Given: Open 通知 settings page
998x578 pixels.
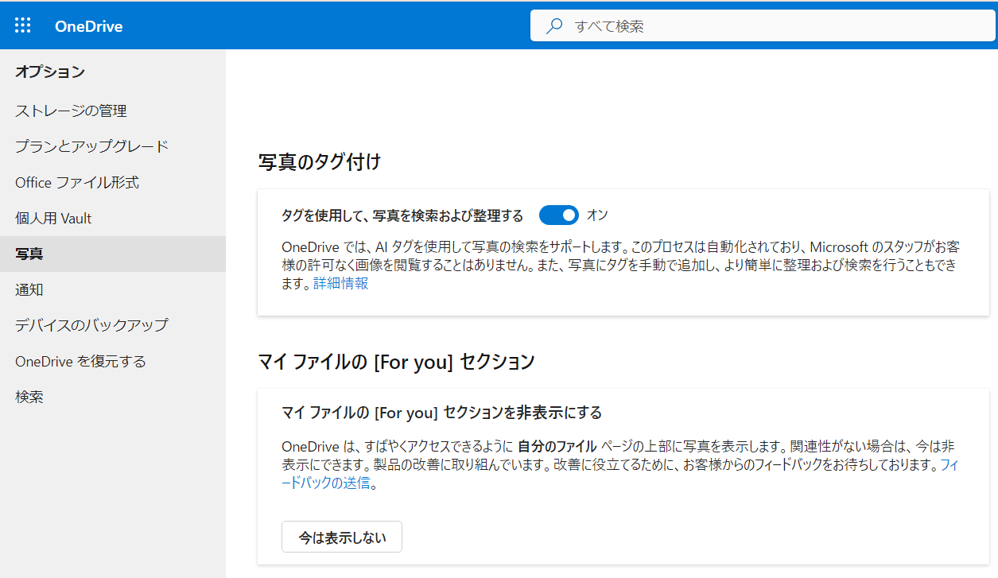Looking at the screenshot, I should tap(29, 290).
